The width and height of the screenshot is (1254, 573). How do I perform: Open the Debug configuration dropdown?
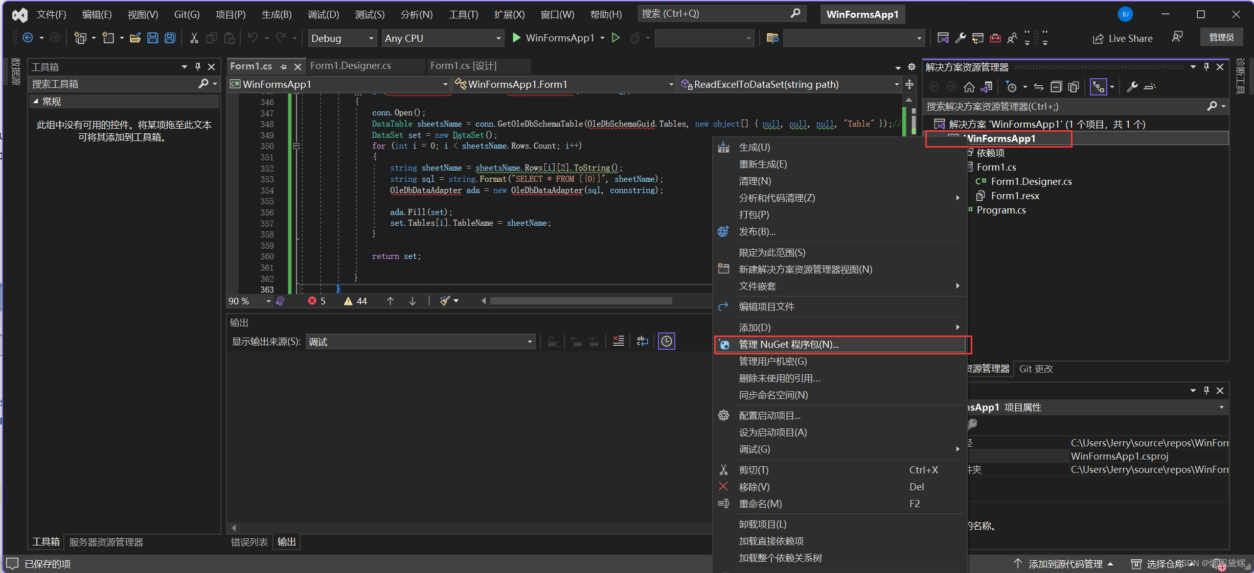(x=343, y=38)
